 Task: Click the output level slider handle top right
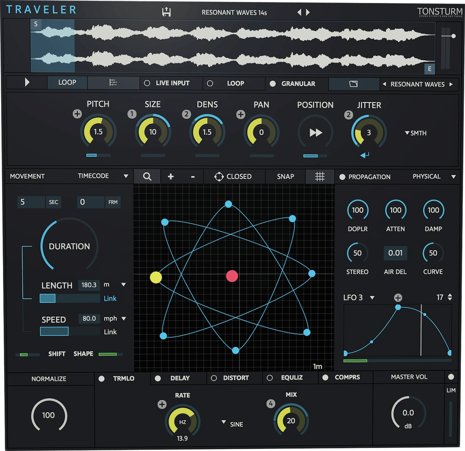453,36
